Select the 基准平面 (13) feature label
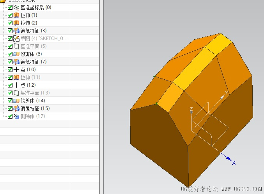Viewport: 264px width, 194px height. pyautogui.click(x=35, y=93)
